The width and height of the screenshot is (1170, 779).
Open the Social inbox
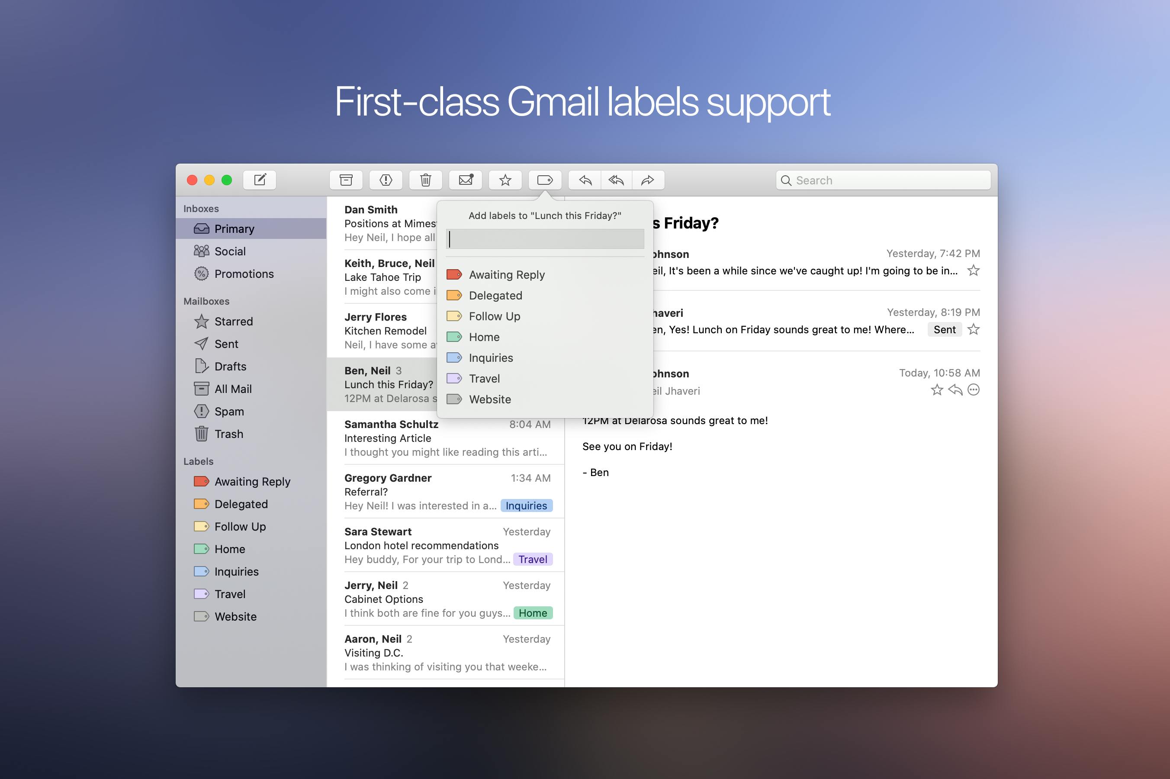251,251
